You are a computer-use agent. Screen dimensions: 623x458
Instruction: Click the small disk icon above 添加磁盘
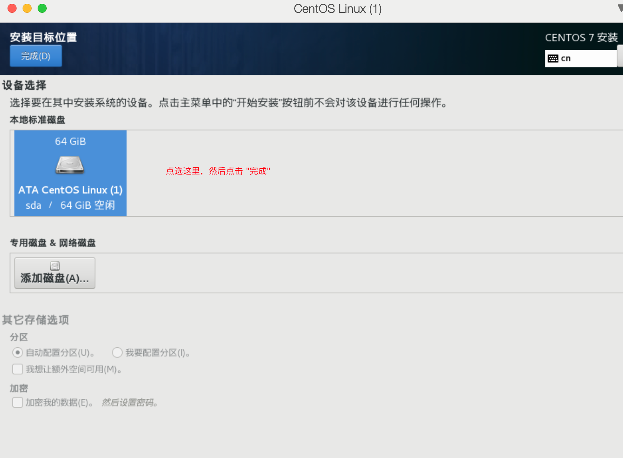pos(55,266)
